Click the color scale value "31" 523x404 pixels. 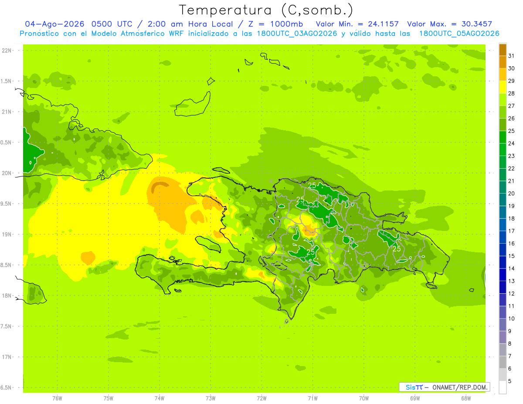[512, 56]
